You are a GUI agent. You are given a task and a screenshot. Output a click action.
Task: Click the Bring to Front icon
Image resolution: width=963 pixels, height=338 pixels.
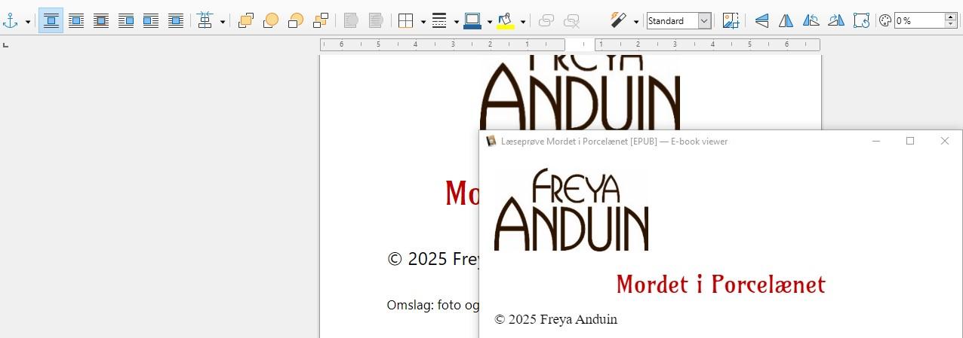245,21
